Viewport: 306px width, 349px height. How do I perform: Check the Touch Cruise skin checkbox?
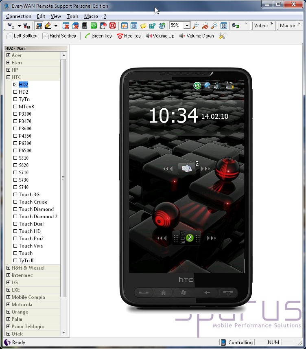pos(15,202)
